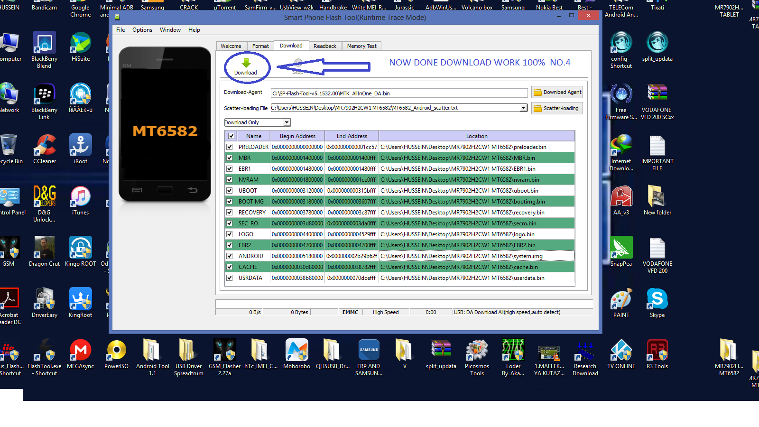Open Recycle Bin desktop icon
759x427 pixels.
point(9,149)
